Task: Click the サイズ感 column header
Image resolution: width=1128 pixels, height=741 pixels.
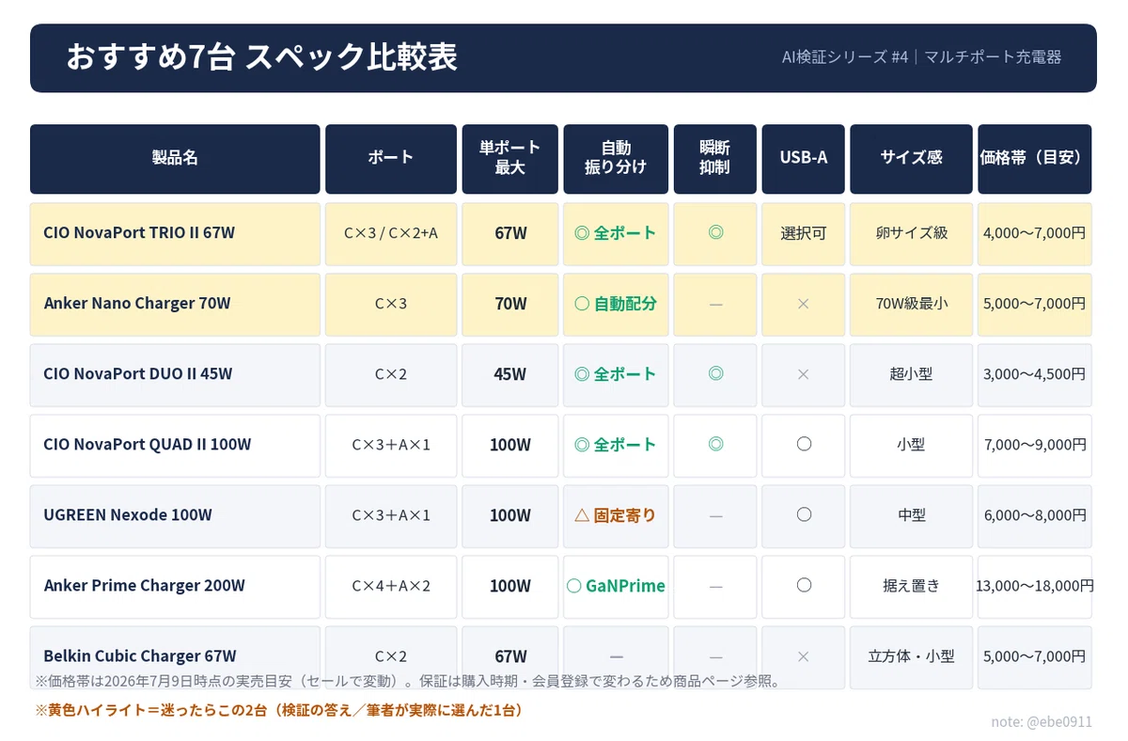Action: 911,158
